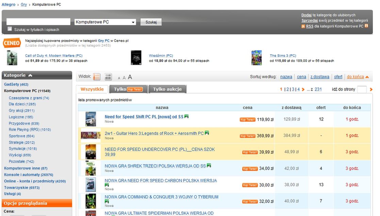380x216 pixels.
Task: Open the Komputerowe PC category dropdown
Action: (105, 22)
